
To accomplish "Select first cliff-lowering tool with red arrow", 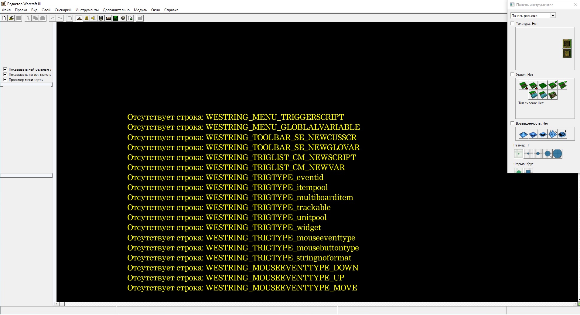I will tap(524, 85).
